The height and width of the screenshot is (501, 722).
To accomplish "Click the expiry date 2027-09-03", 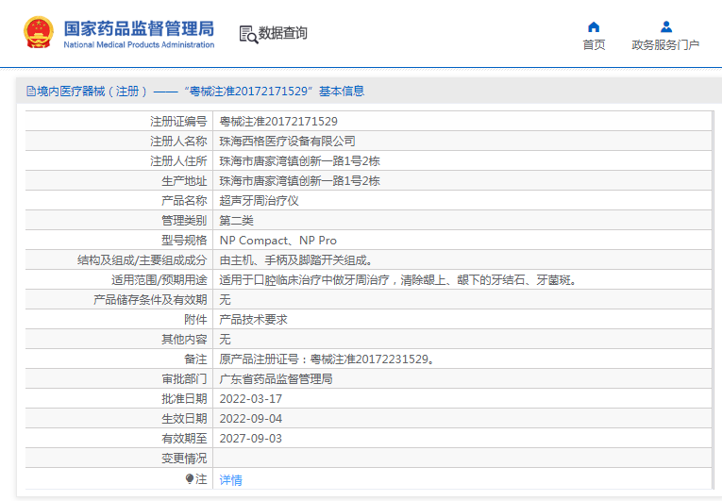I will tap(250, 438).
